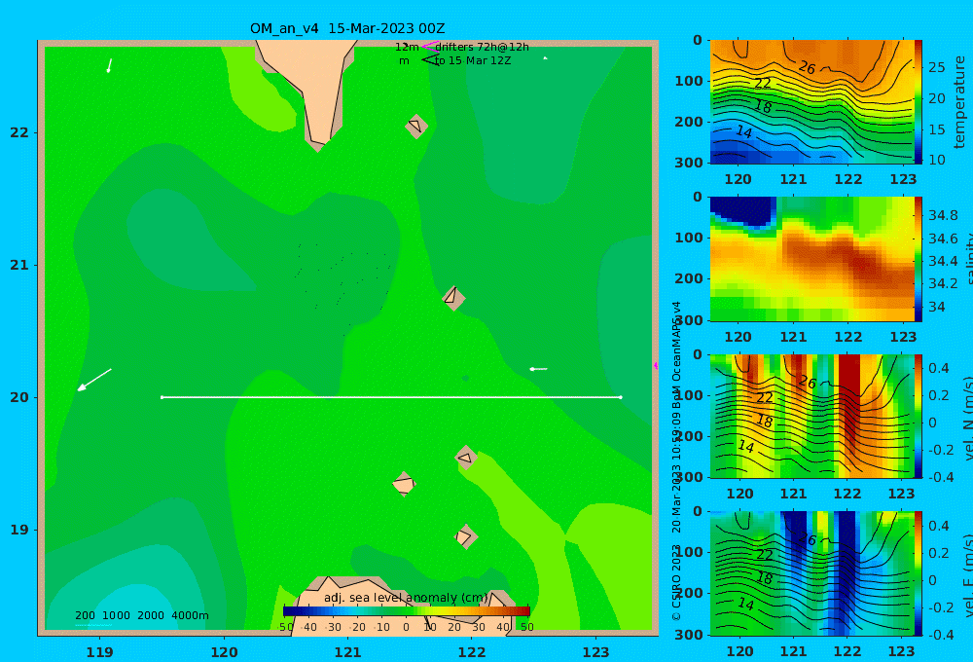The width and height of the screenshot is (973, 662).
Task: Click the "18" contour label in vel. N panel
Action: point(764,421)
